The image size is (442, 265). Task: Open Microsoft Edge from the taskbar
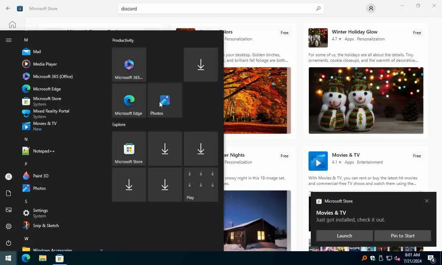26,258
